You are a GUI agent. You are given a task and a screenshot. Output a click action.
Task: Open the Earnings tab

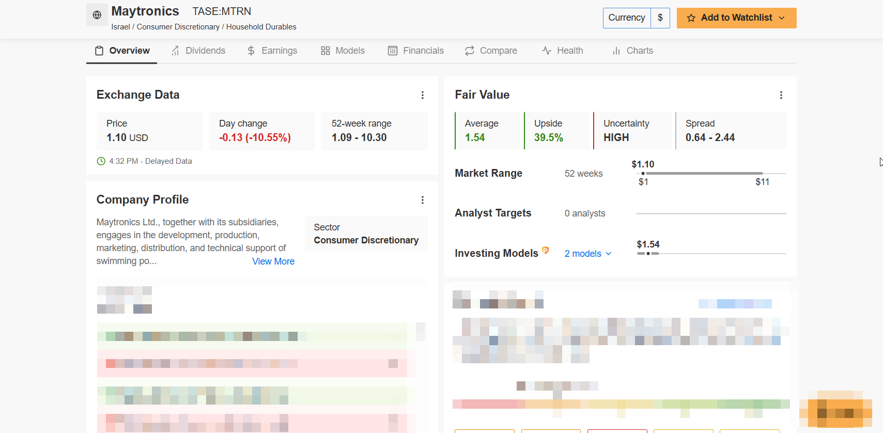(272, 51)
